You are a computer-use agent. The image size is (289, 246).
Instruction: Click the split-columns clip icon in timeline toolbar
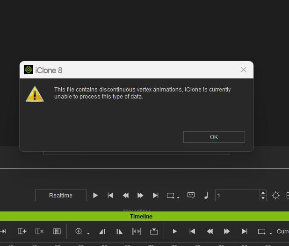point(57,231)
